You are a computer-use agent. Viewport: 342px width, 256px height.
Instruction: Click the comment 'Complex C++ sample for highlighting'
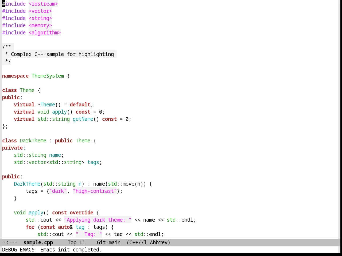pos(62,54)
